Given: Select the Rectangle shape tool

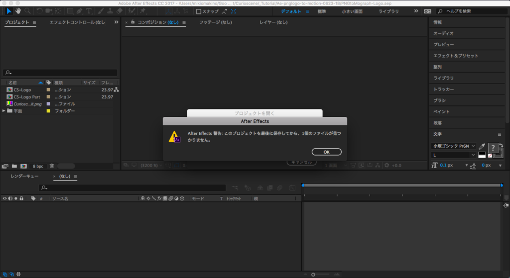Looking at the screenshot, I should coord(70,11).
